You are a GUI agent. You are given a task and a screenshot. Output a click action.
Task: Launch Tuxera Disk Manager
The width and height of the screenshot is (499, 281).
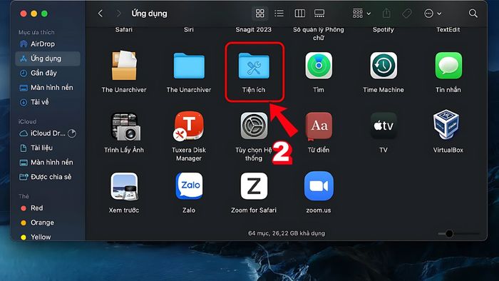tap(188, 126)
